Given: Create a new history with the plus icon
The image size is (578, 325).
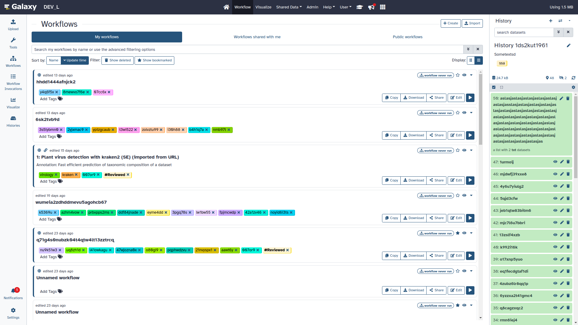Looking at the screenshot, I should 551,21.
